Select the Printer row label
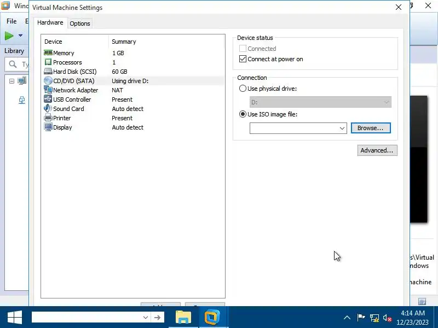 click(62, 118)
